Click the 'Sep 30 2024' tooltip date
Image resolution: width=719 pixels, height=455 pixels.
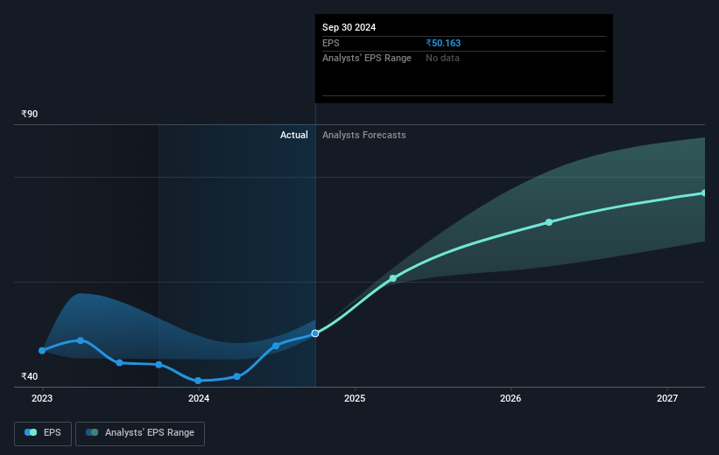click(349, 27)
